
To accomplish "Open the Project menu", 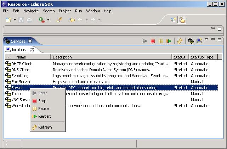I will point(65,11).
